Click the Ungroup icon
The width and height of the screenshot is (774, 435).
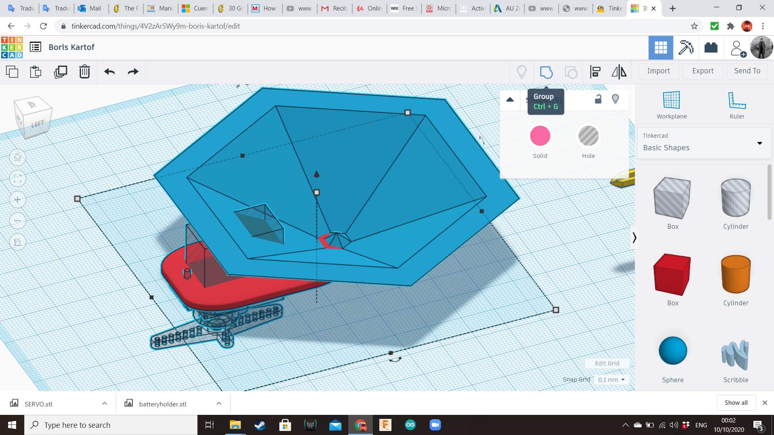tap(571, 72)
